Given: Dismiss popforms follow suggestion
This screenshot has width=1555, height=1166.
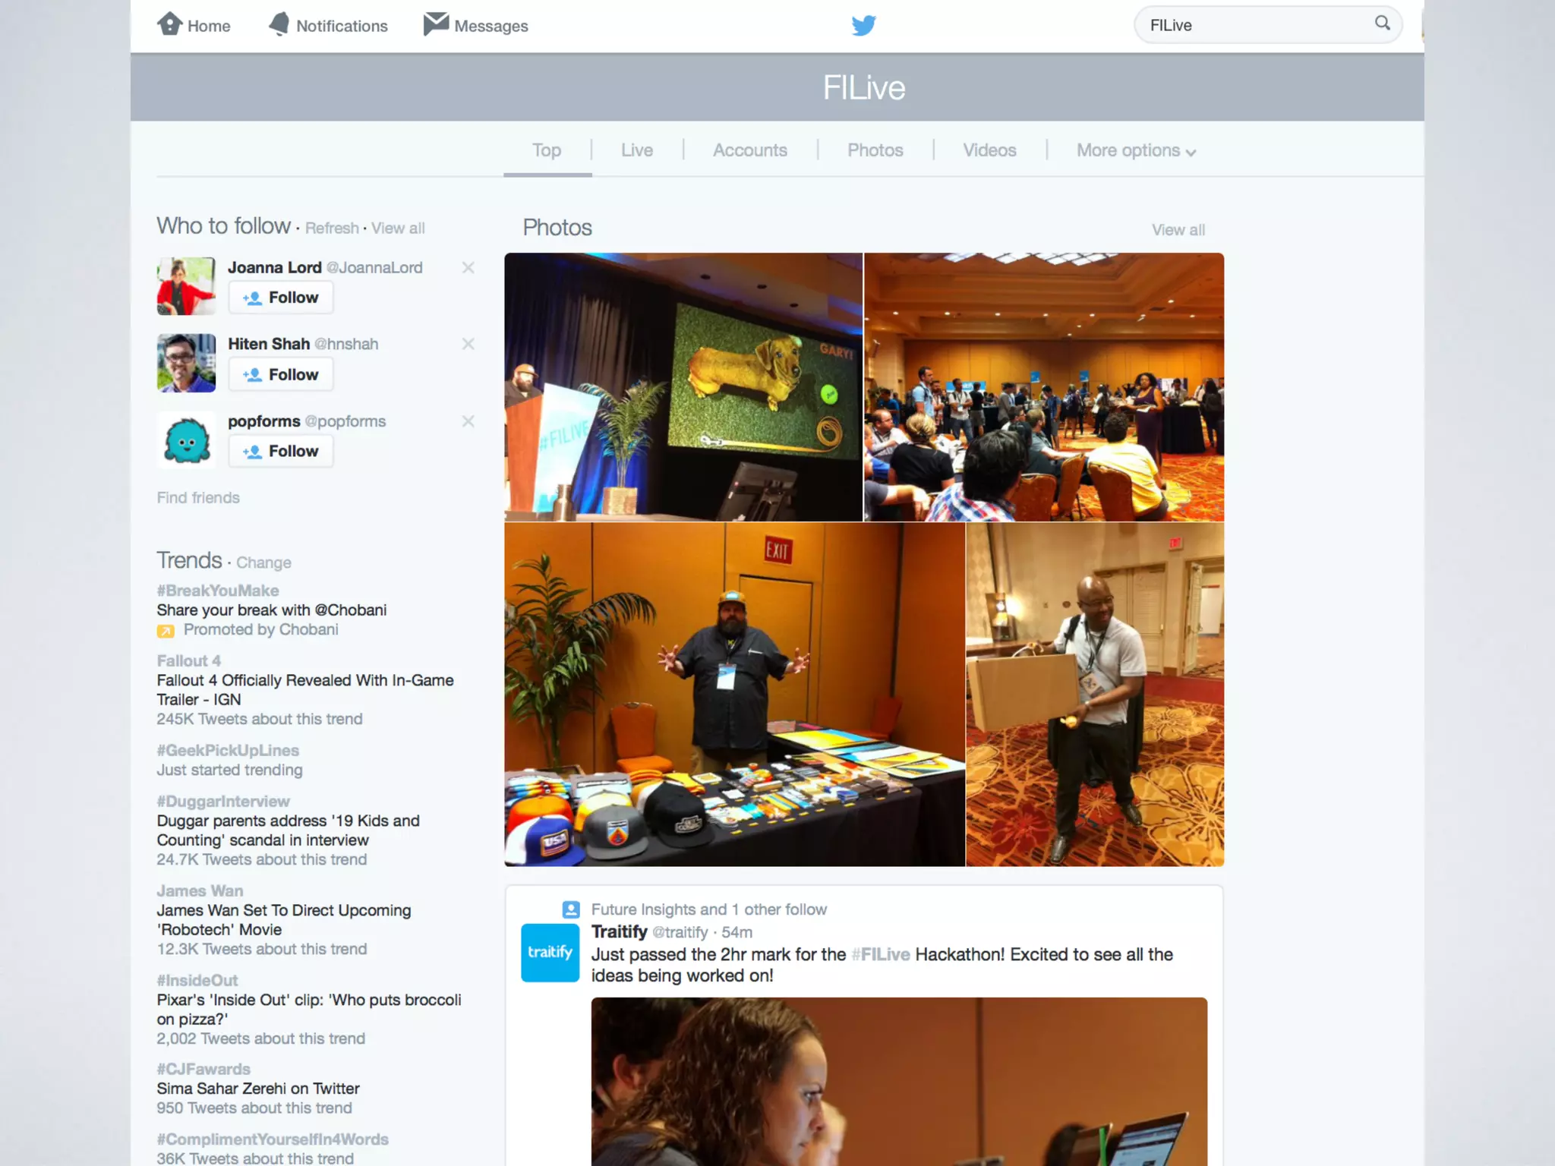Looking at the screenshot, I should tap(468, 421).
